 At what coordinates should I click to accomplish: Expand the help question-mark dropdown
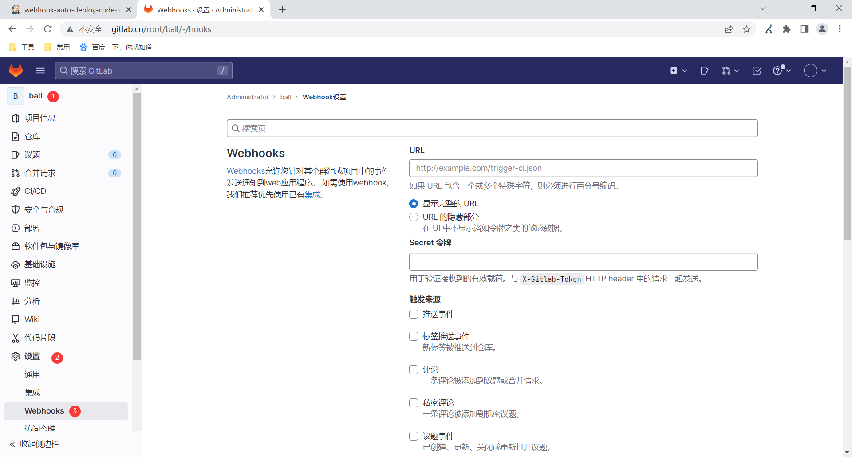coord(782,70)
